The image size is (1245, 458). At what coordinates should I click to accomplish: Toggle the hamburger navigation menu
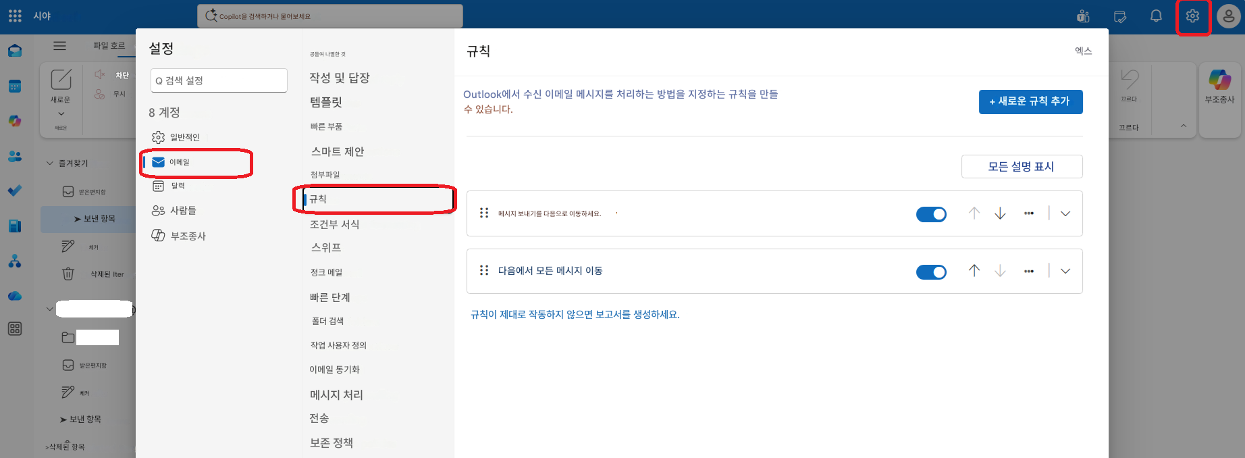click(60, 46)
